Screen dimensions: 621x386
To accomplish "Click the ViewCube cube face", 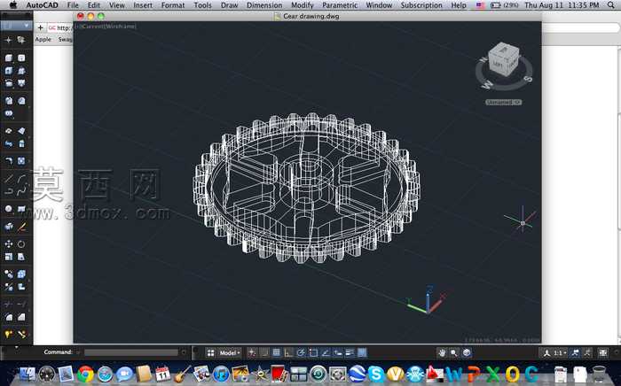I will [503, 60].
